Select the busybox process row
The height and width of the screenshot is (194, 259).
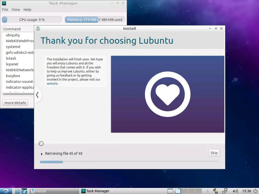tap(18, 76)
